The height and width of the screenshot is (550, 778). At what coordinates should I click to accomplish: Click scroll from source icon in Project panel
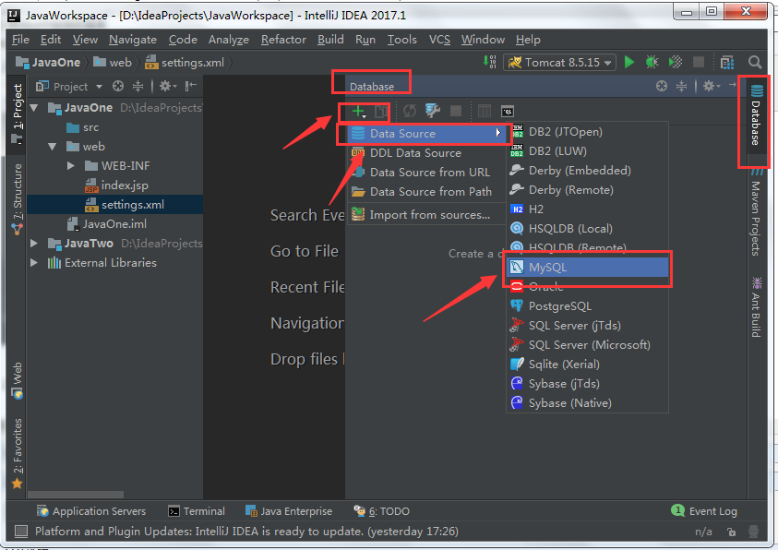click(x=117, y=87)
